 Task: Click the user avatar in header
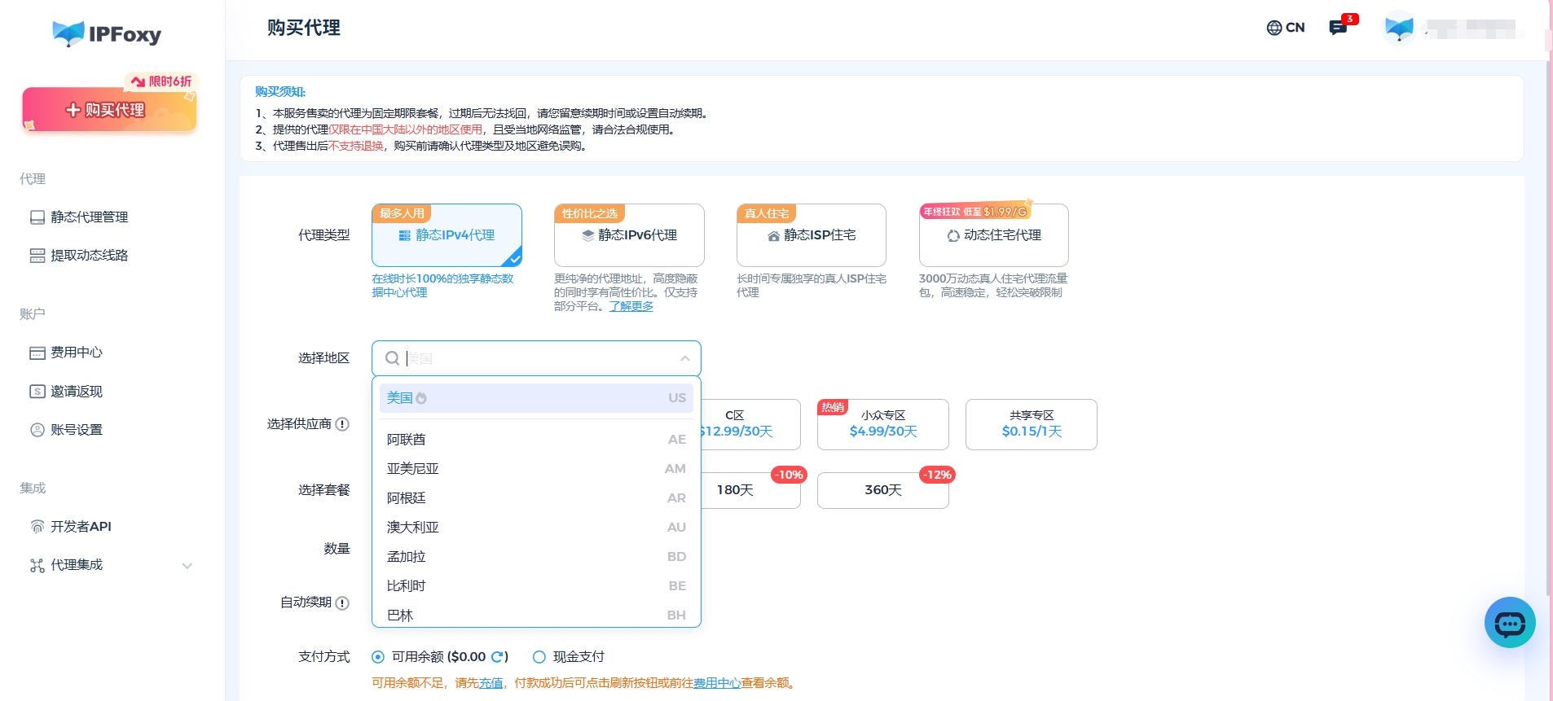pos(1399,28)
